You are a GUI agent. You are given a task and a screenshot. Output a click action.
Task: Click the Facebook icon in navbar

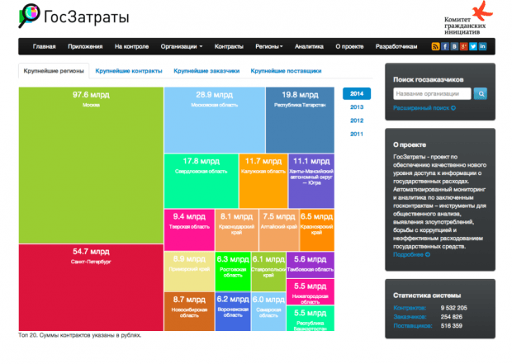coord(444,46)
